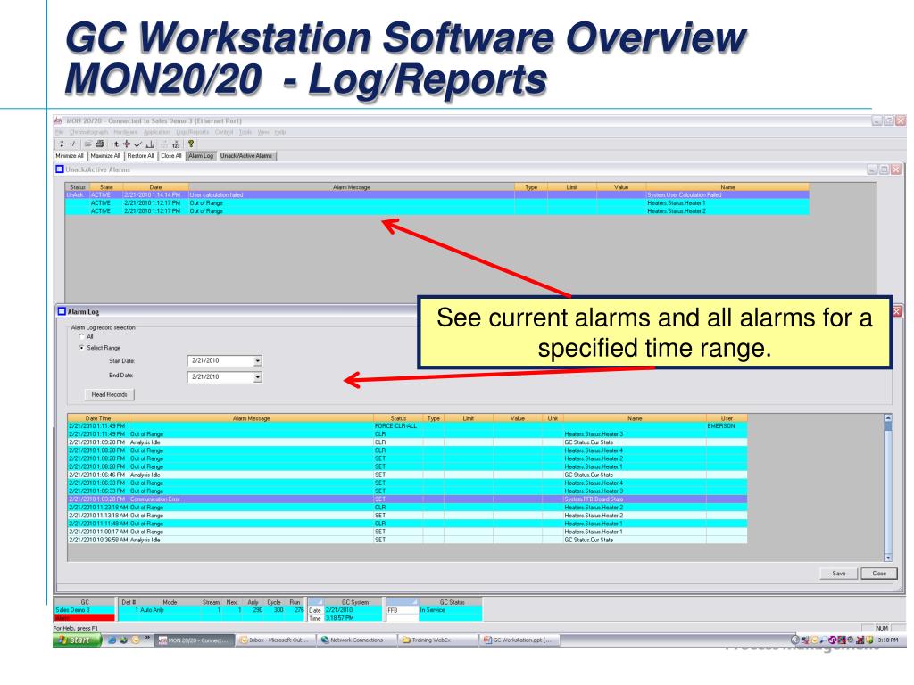
Task: Select the Select Range radio button
Action: (81, 348)
